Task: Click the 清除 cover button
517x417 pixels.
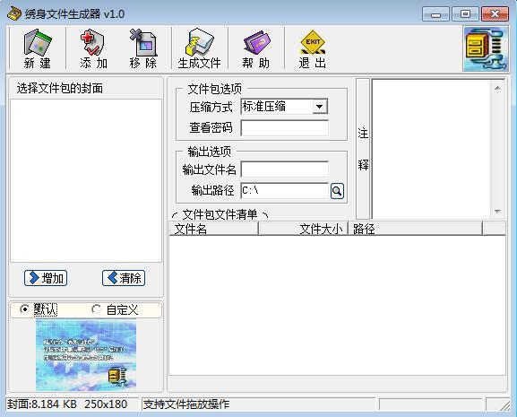Action: [124, 278]
